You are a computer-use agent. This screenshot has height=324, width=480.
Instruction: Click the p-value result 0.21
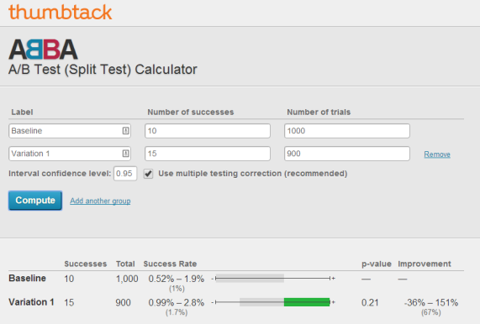point(370,303)
